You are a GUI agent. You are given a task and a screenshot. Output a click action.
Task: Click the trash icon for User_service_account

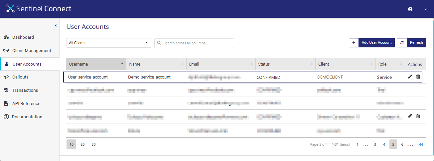click(x=418, y=77)
